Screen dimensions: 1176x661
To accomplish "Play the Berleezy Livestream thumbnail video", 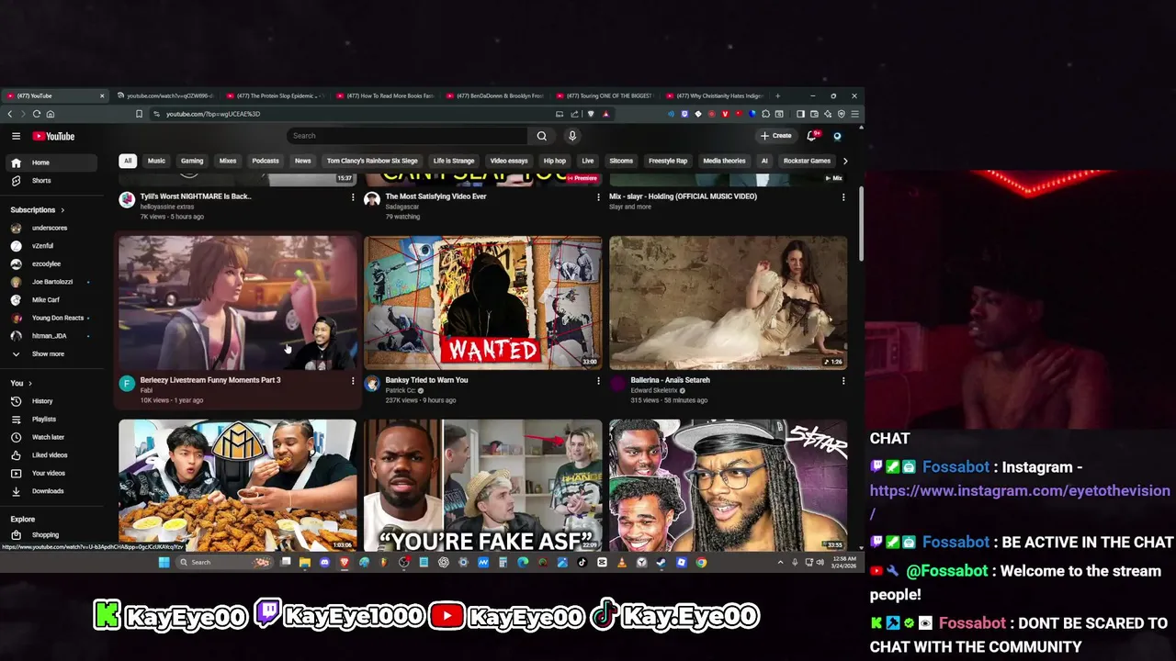I will [x=238, y=303].
